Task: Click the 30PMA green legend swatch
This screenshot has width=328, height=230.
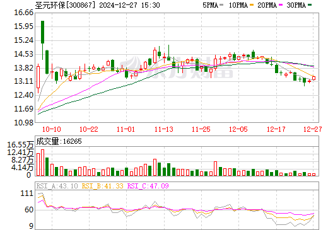Action: [x=310, y=5]
